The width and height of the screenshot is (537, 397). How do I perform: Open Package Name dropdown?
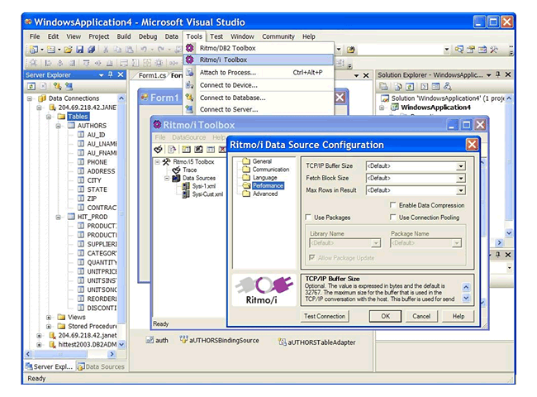(x=457, y=243)
